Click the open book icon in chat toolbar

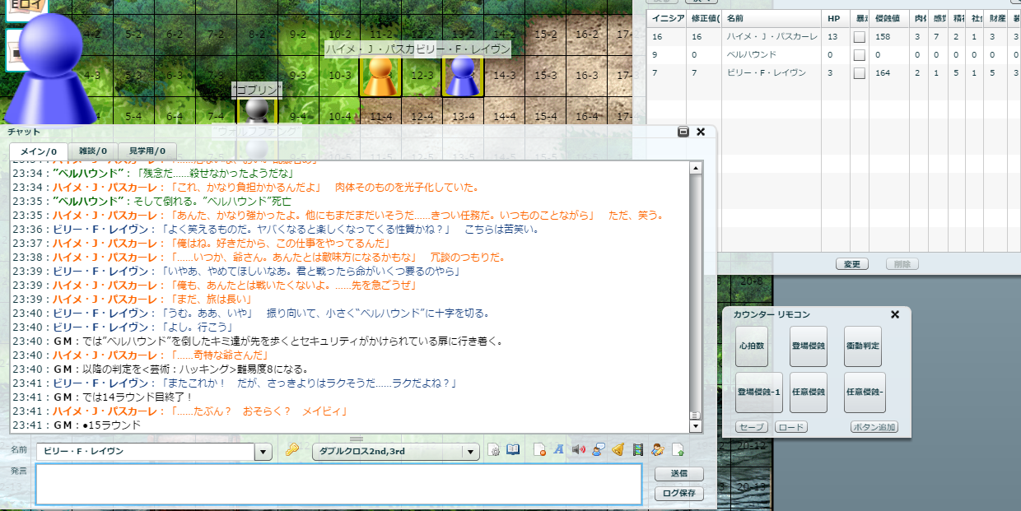point(513,450)
